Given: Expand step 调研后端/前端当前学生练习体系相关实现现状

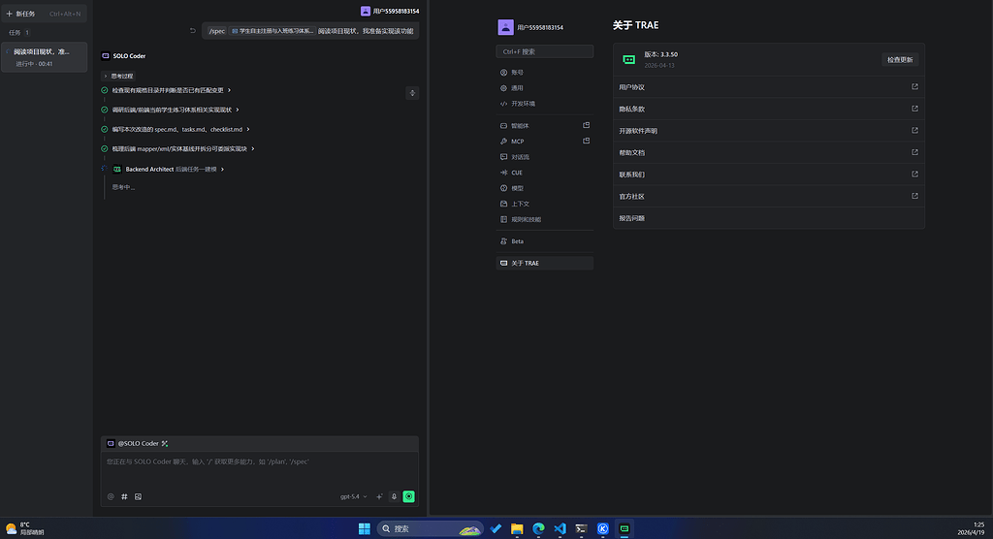Looking at the screenshot, I should pyautogui.click(x=176, y=110).
